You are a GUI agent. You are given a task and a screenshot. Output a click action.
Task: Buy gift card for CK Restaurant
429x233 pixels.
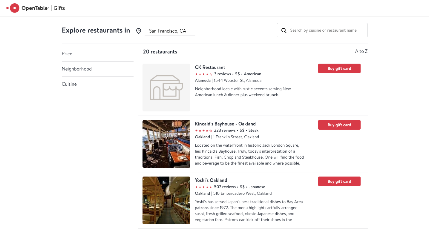[x=339, y=68]
